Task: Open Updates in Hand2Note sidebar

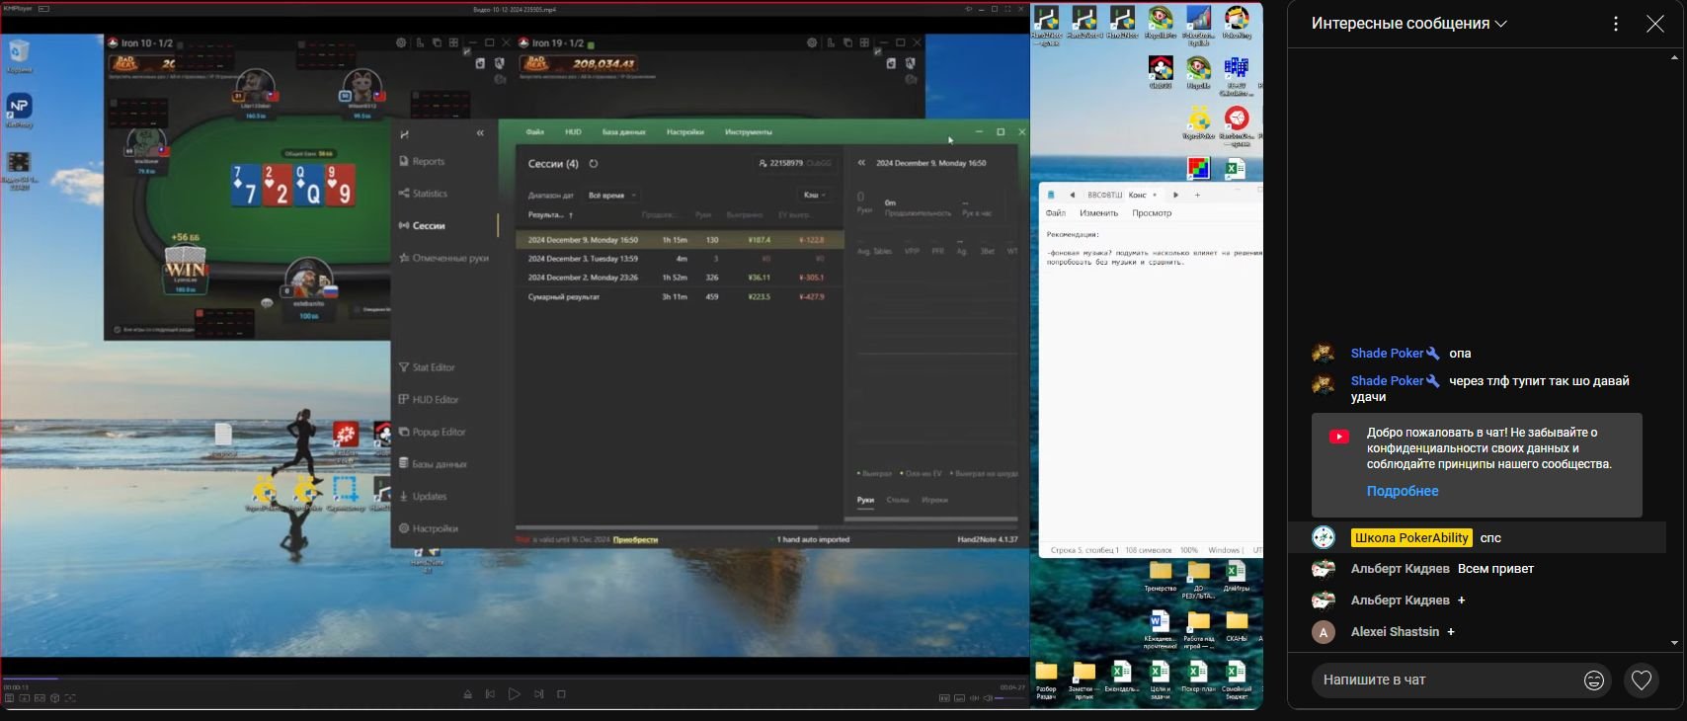Action: (x=423, y=496)
